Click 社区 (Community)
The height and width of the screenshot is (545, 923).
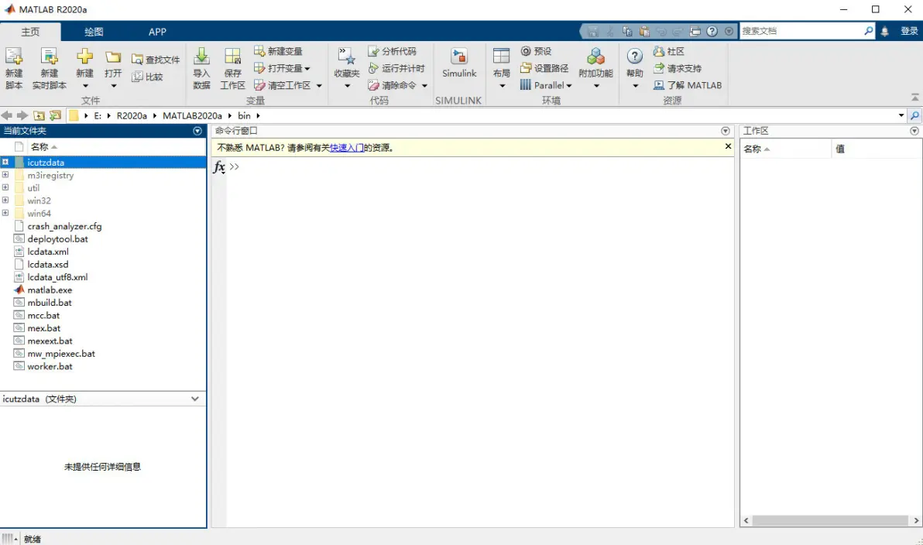pos(669,51)
